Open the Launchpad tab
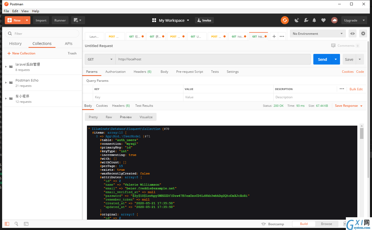This screenshot has width=372, height=230. tap(95, 36)
